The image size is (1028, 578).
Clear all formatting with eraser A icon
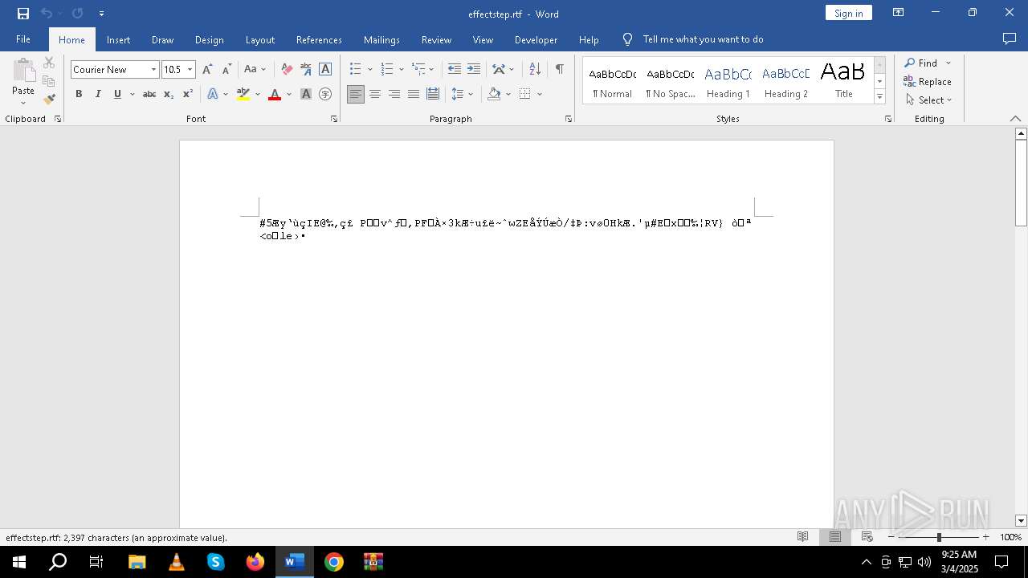coord(287,69)
